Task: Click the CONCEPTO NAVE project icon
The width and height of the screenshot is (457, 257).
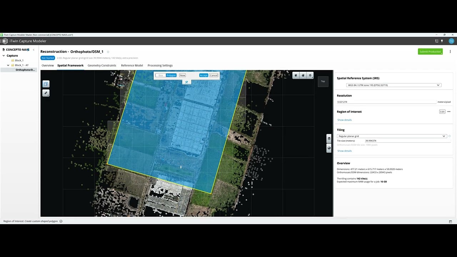Action: click(4, 50)
